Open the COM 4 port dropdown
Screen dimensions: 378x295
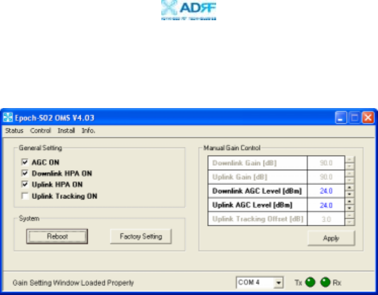278,282
